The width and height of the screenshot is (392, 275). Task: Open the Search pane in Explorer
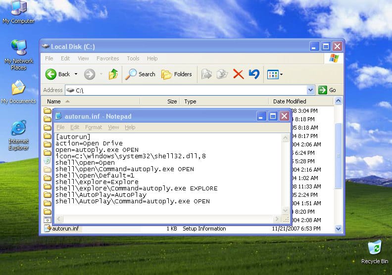[x=140, y=74]
